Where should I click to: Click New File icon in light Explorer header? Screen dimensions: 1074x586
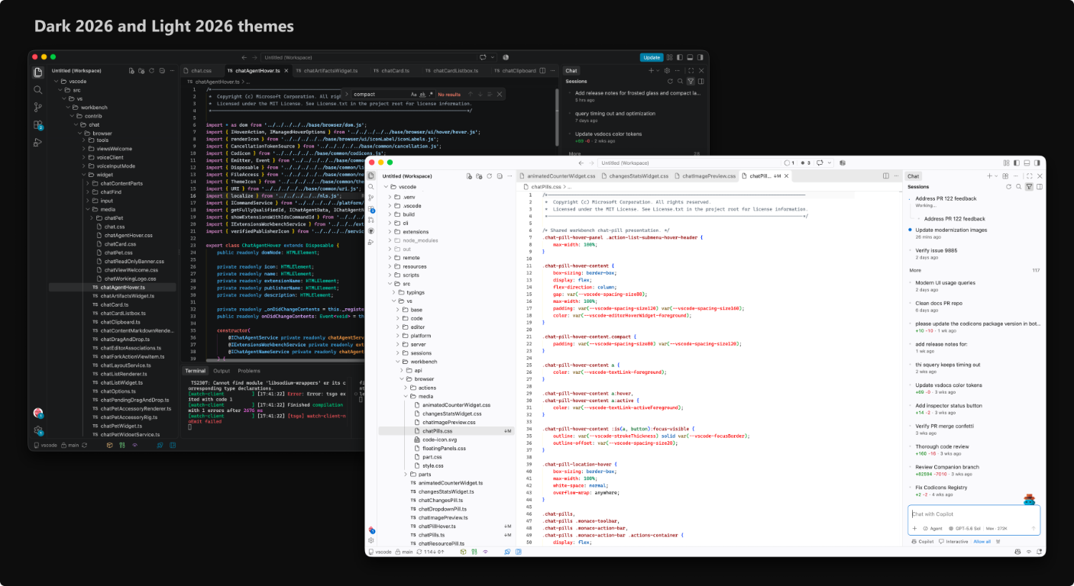[469, 176]
